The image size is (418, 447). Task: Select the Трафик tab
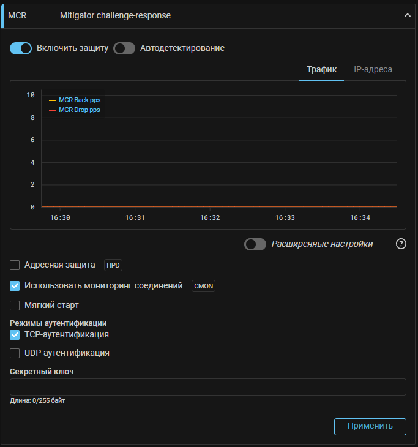tap(322, 69)
